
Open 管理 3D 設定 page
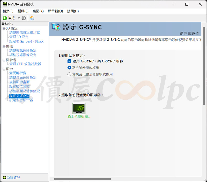pyautogui.click(x=19, y=37)
